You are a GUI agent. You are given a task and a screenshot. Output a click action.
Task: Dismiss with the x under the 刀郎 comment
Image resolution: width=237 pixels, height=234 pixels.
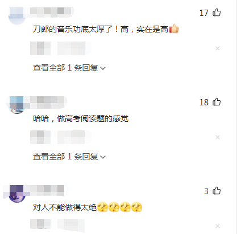coord(218,48)
